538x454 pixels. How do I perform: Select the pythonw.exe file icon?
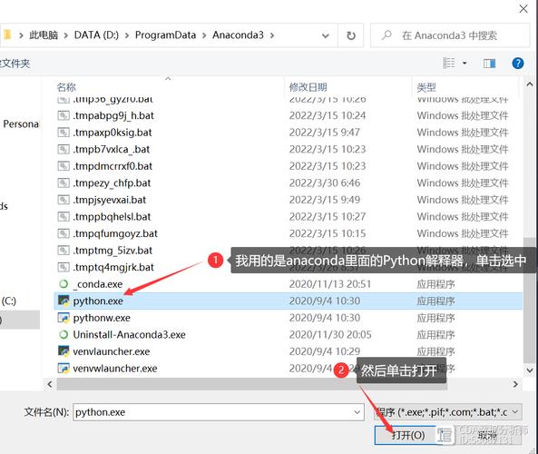click(x=64, y=318)
